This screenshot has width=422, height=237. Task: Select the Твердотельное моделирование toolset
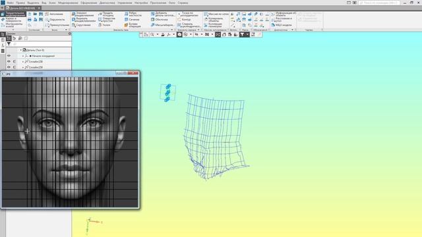click(x=13, y=14)
